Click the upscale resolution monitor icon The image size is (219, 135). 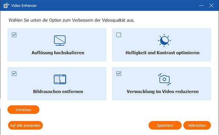coord(59,40)
